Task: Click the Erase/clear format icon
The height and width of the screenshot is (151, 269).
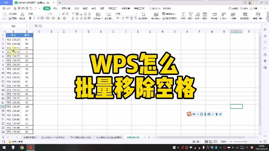Action: [x=64, y=18]
